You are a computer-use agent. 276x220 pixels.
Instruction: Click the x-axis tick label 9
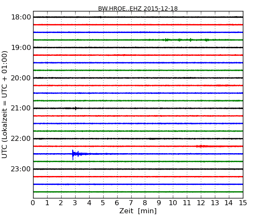click(x=159, y=203)
